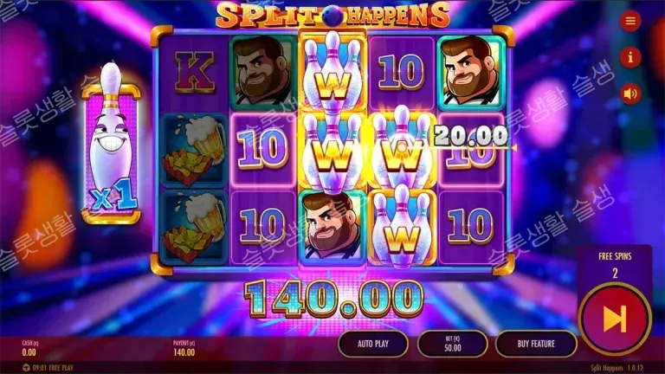Click the 20.00 win label
The width and height of the screenshot is (665, 374).
tap(472, 137)
